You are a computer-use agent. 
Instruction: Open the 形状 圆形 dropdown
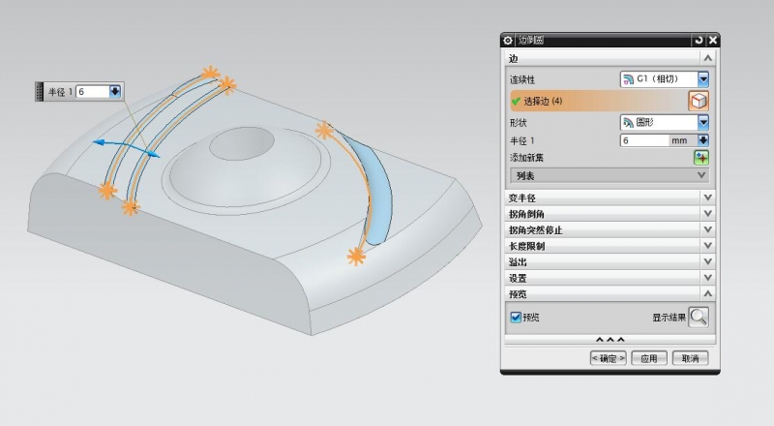703,122
